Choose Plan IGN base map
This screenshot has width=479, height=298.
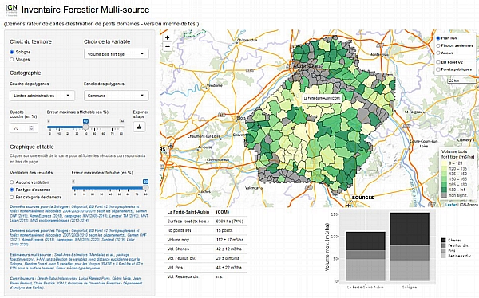point(438,38)
